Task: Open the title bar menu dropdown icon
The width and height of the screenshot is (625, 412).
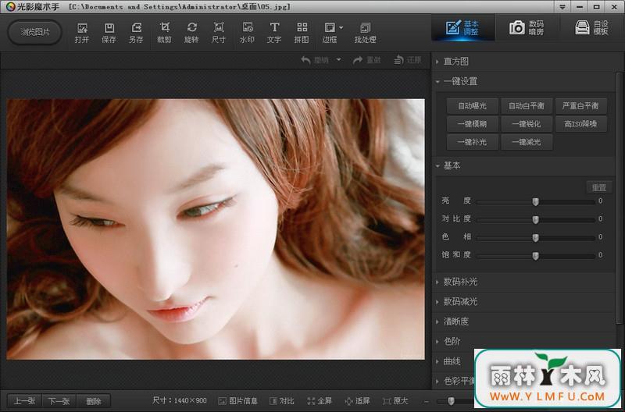Action: point(562,7)
